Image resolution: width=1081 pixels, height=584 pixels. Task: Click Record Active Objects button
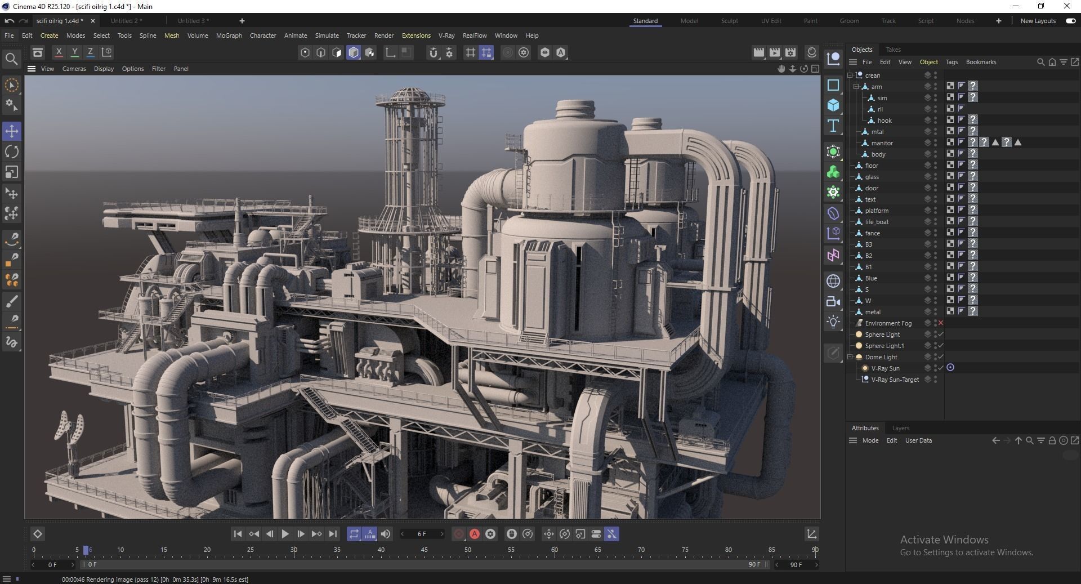tap(459, 534)
